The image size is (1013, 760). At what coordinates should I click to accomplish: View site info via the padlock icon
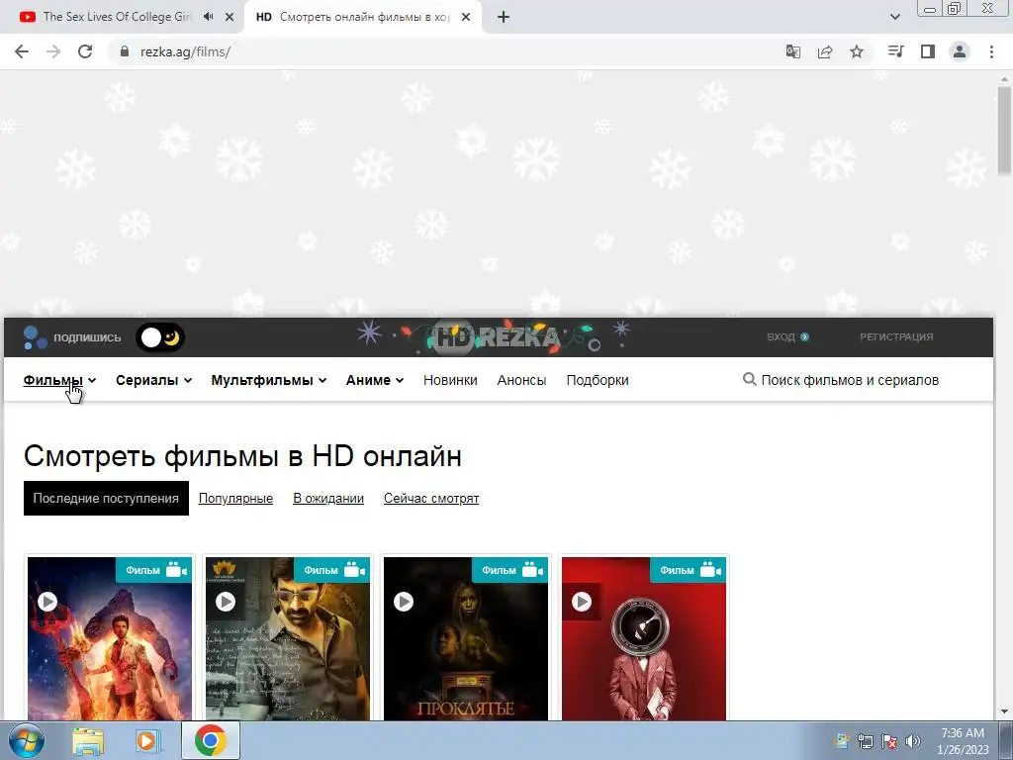click(125, 51)
